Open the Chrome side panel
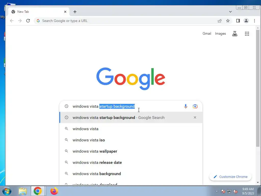 [x=238, y=21]
